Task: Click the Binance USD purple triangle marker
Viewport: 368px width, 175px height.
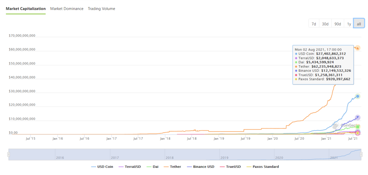Action: [358, 118]
